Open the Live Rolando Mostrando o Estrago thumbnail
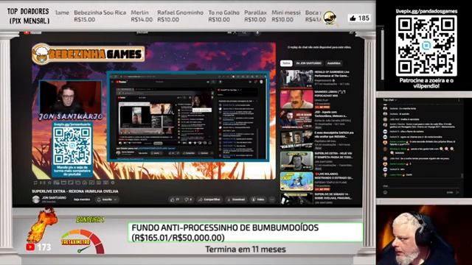472x265 pixels. pos(296,181)
